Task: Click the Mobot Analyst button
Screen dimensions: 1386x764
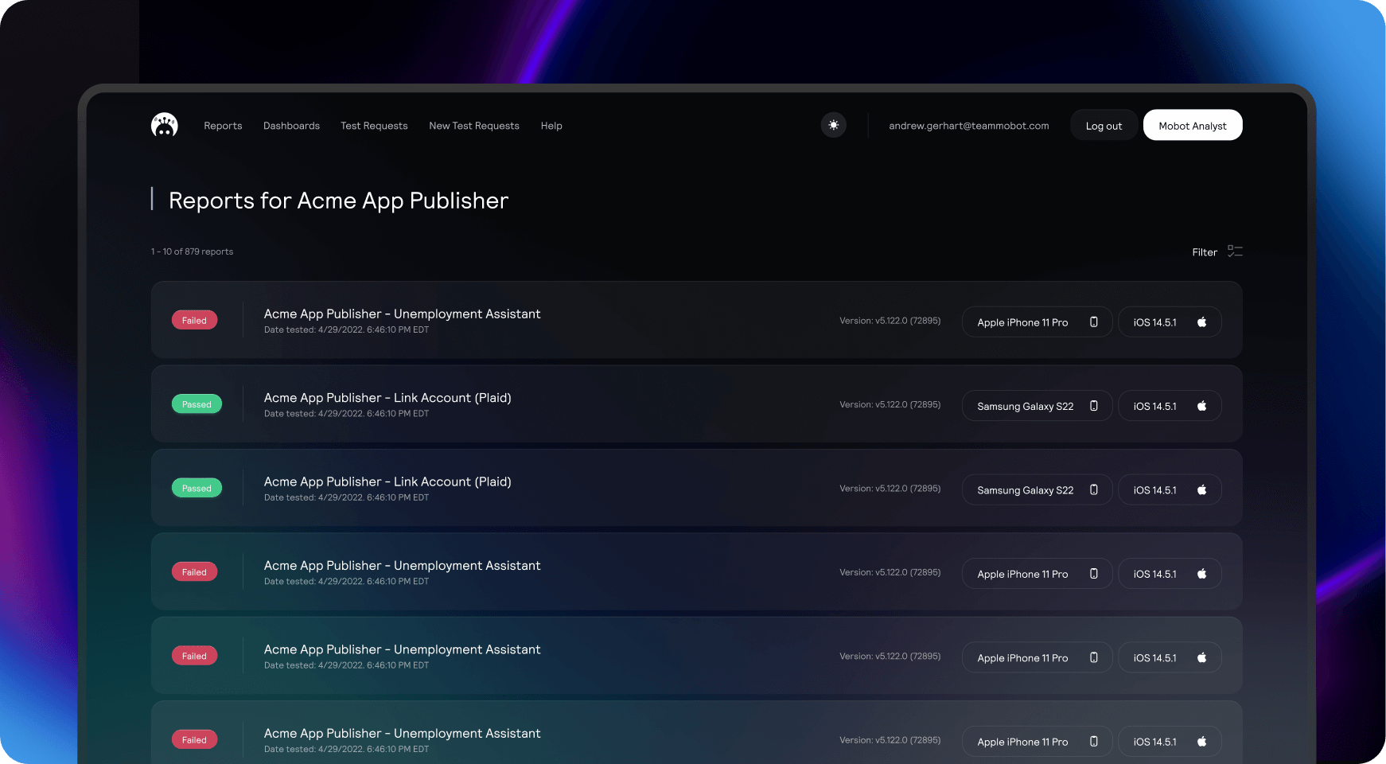Action: click(x=1193, y=125)
